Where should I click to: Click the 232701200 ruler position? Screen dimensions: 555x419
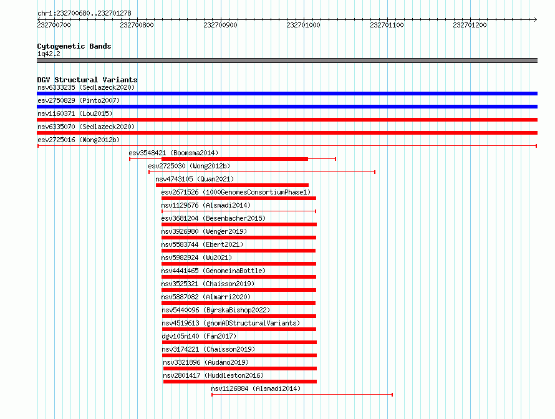[x=470, y=25]
